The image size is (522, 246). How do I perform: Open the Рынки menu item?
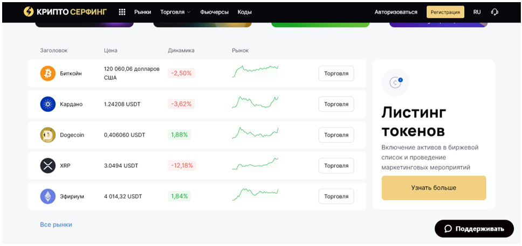coord(143,12)
